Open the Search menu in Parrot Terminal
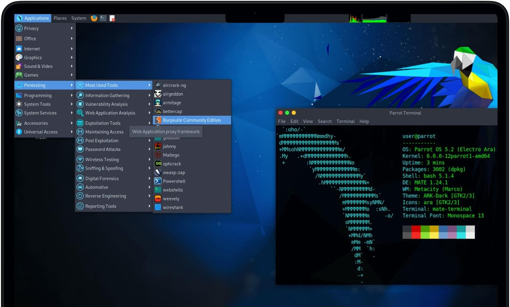The height and width of the screenshot is (307, 510). click(x=324, y=121)
